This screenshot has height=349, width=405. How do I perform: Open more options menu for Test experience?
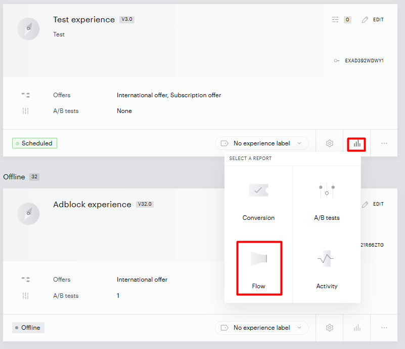point(384,143)
